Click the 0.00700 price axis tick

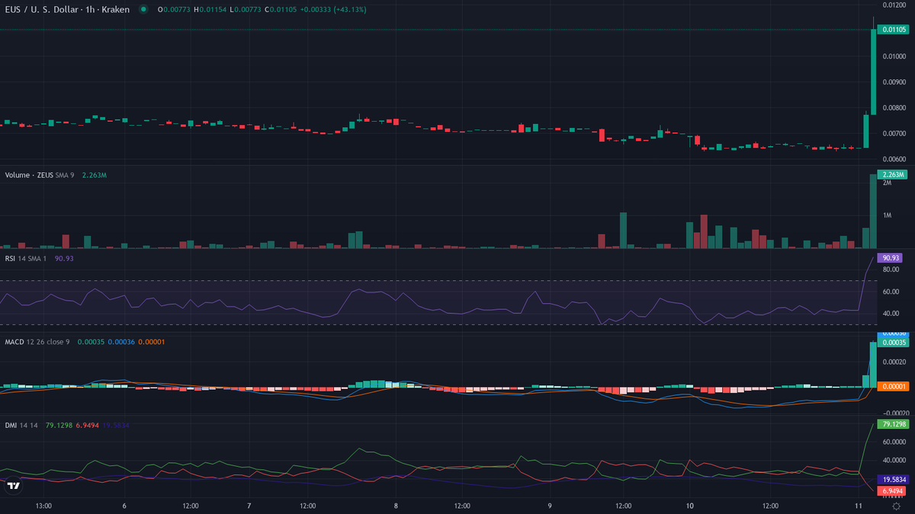tap(894, 133)
